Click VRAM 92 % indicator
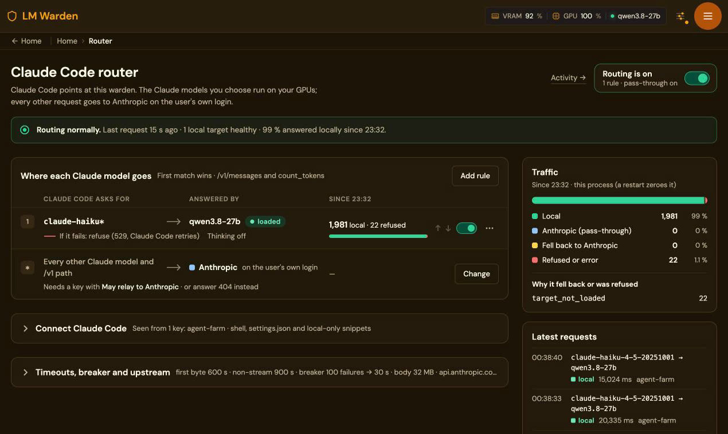Image resolution: width=728 pixels, height=434 pixels. click(517, 16)
